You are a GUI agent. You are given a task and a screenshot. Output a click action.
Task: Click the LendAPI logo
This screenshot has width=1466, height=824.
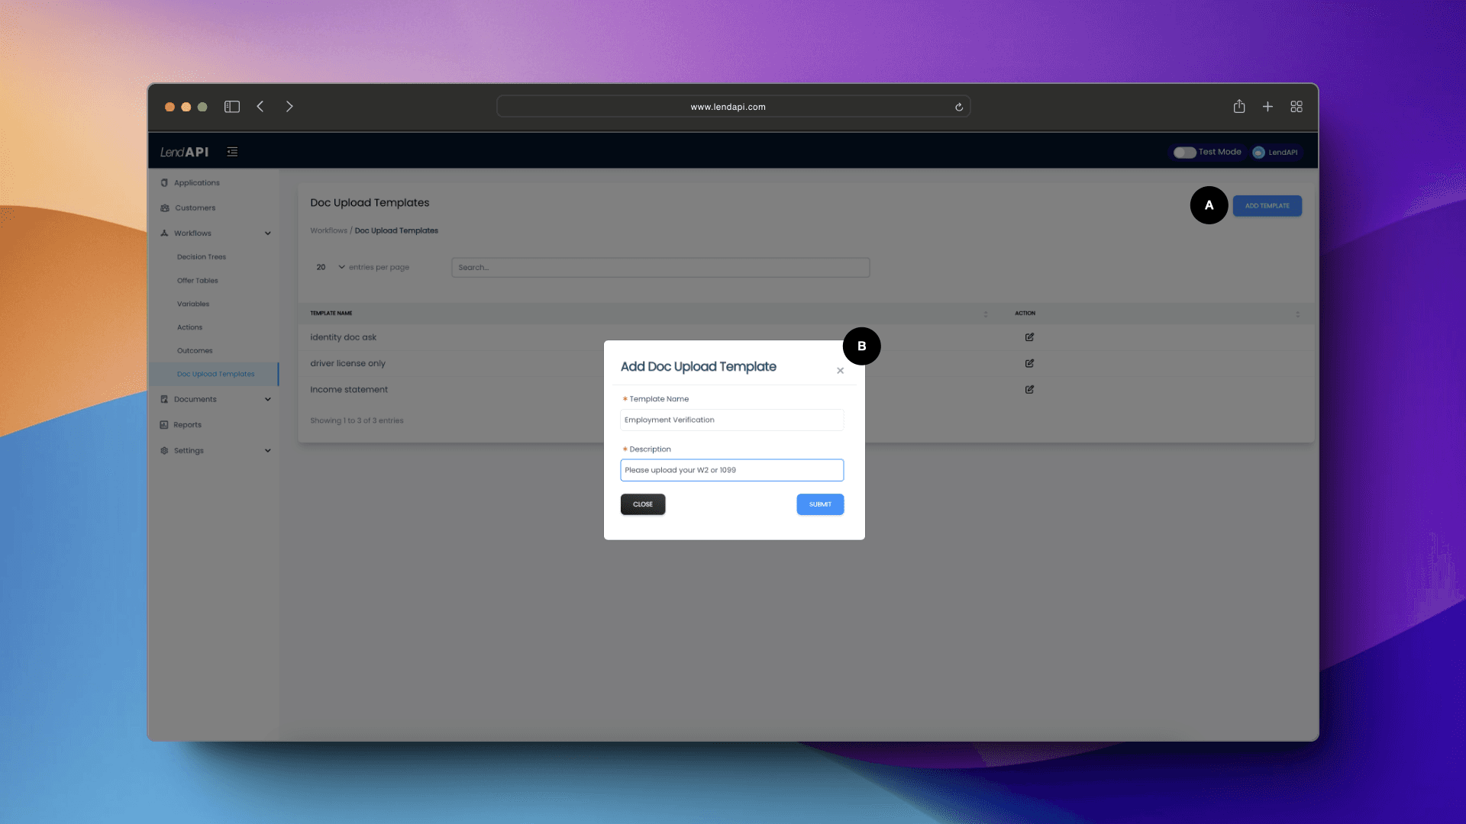pos(184,152)
